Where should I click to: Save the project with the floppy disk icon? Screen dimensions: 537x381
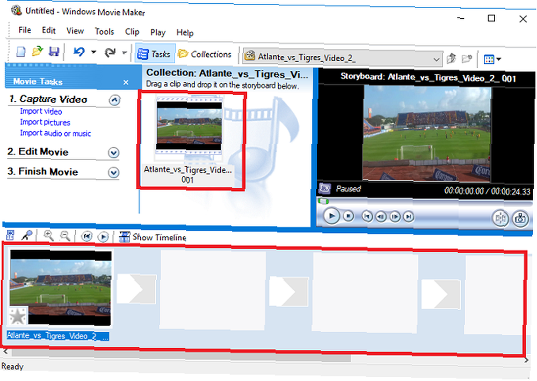coord(54,52)
